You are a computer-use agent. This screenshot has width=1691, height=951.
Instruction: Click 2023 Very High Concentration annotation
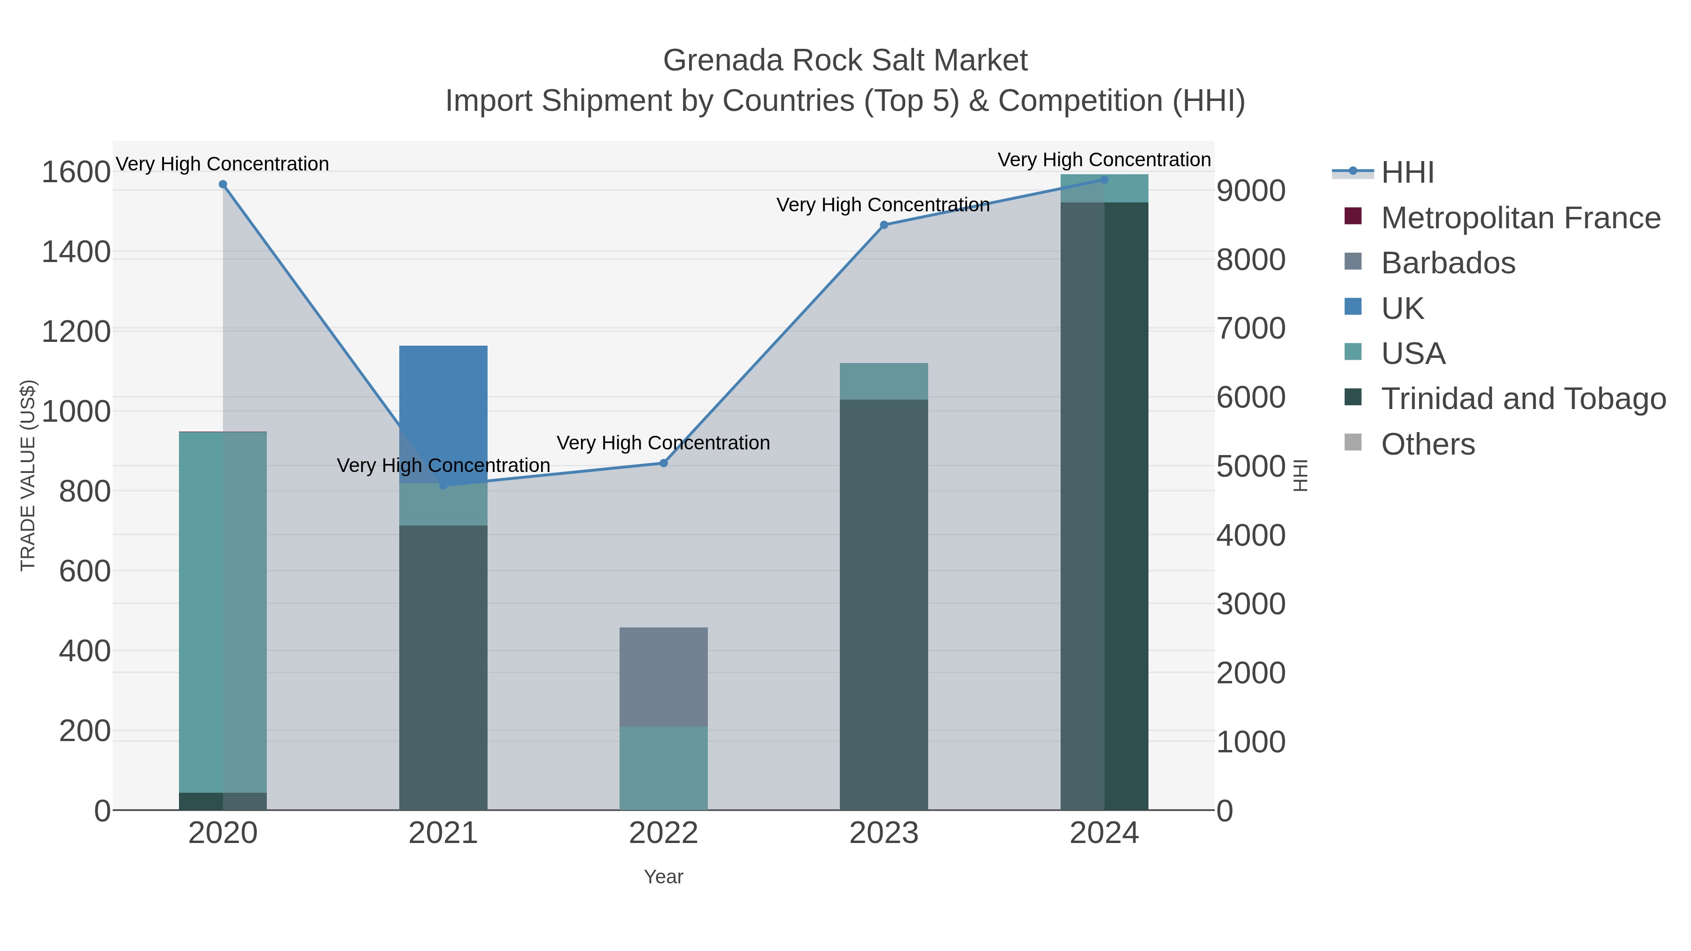click(x=884, y=205)
